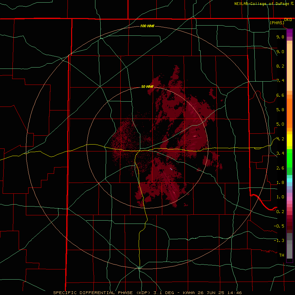Click the 5.8 value on color scale

[280, 110]
